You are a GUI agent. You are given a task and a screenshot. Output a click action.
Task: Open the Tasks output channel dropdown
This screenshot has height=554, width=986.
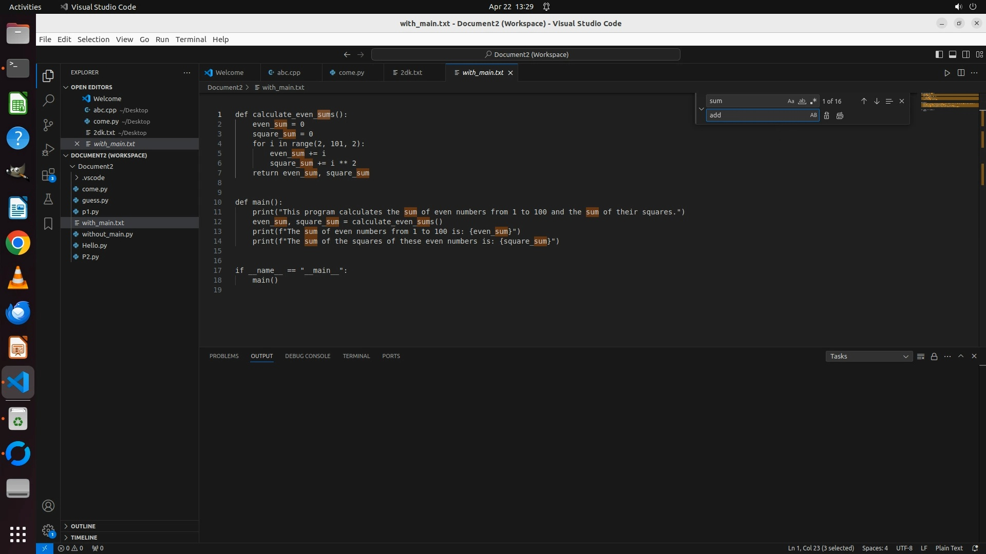point(868,356)
